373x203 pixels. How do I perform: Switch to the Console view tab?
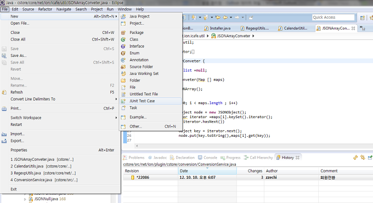[x=208, y=158]
